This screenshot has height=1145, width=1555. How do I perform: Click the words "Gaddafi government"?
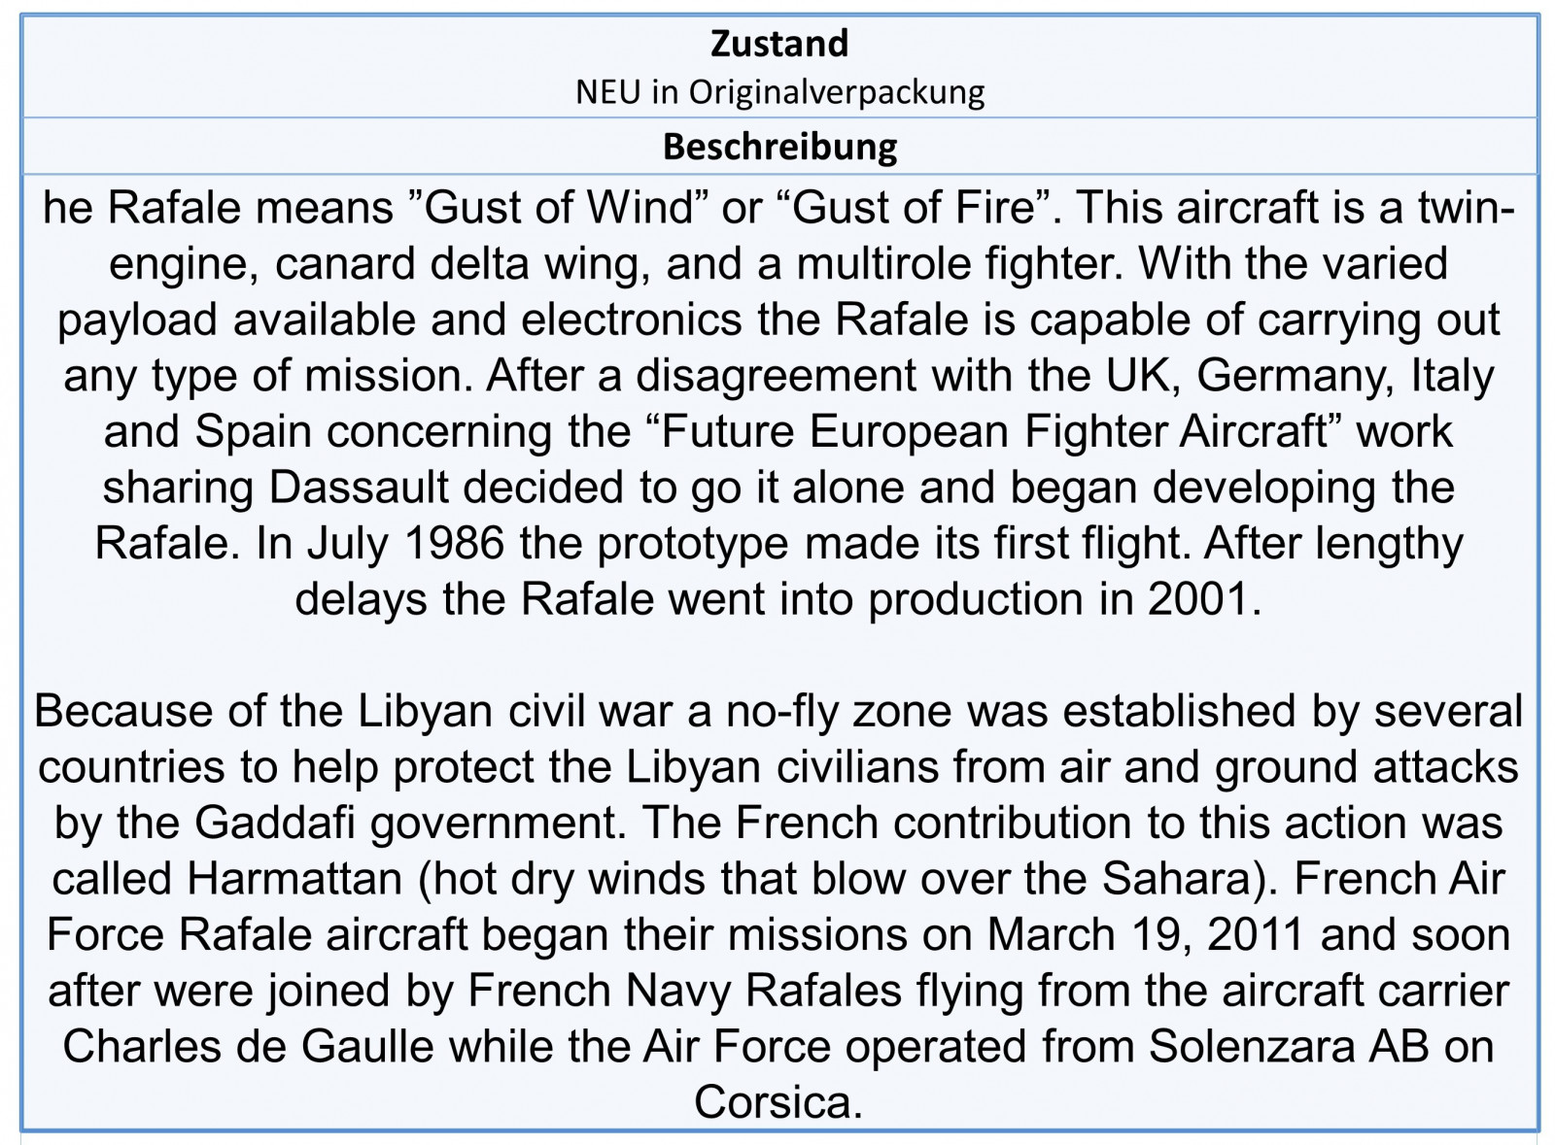tap(405, 824)
